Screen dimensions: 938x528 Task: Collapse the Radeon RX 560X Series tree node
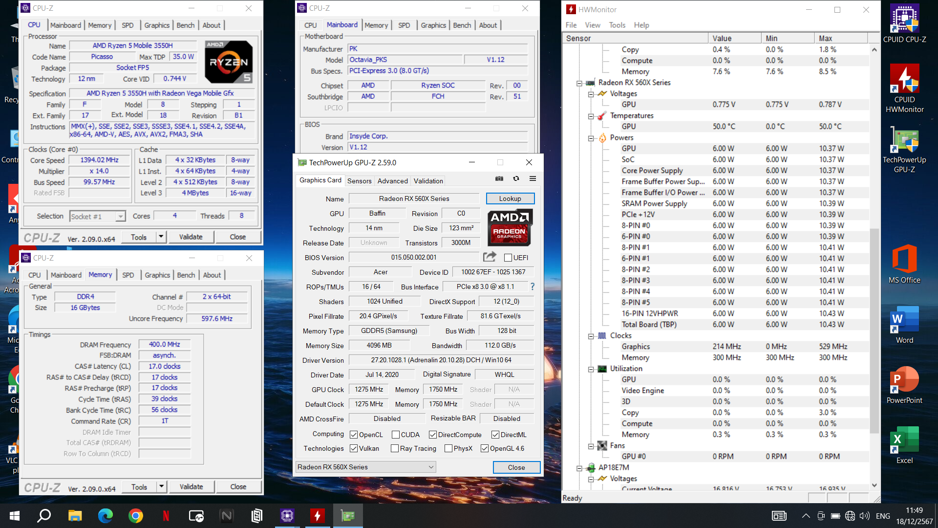tap(579, 83)
